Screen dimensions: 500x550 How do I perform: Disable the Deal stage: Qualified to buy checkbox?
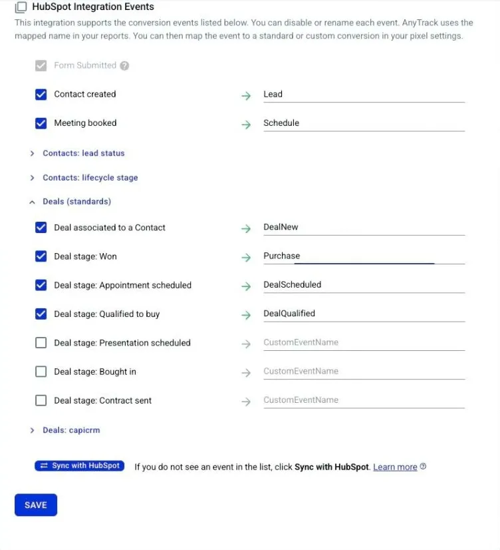point(41,314)
